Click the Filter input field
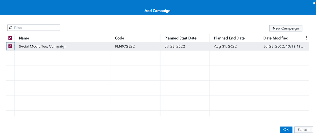 pyautogui.click(x=34, y=28)
